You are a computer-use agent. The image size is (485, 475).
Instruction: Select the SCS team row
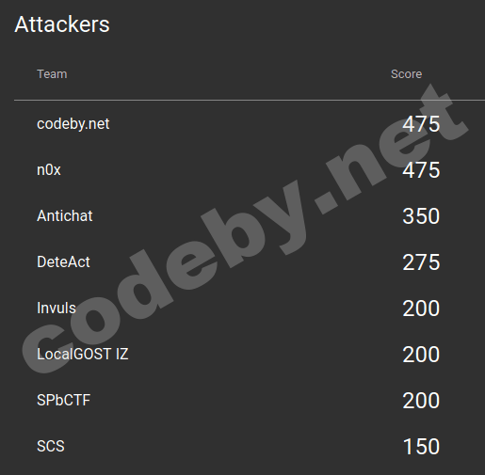[x=250, y=447]
